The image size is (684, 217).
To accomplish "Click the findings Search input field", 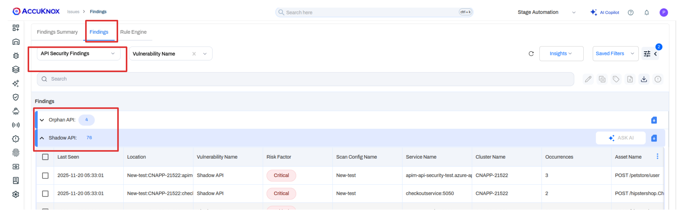I will (x=305, y=79).
